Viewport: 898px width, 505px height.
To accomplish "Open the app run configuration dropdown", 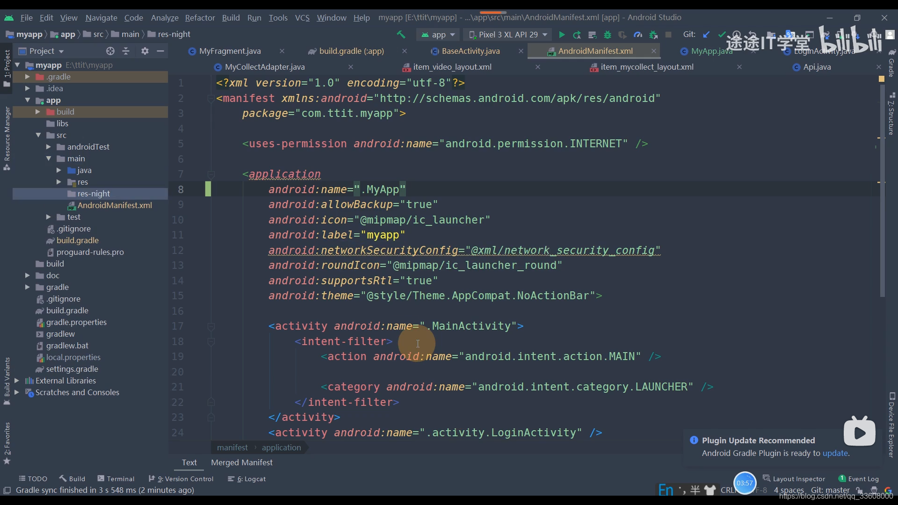I will pyautogui.click(x=438, y=35).
